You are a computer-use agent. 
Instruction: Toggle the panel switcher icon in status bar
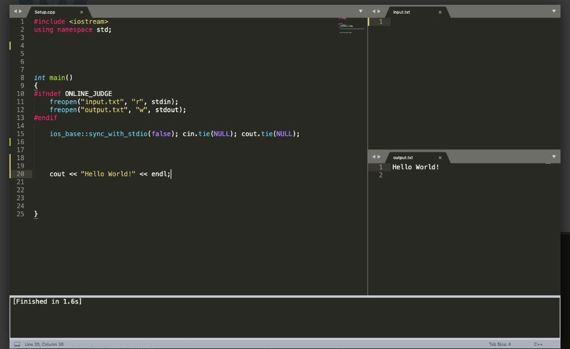[17, 344]
